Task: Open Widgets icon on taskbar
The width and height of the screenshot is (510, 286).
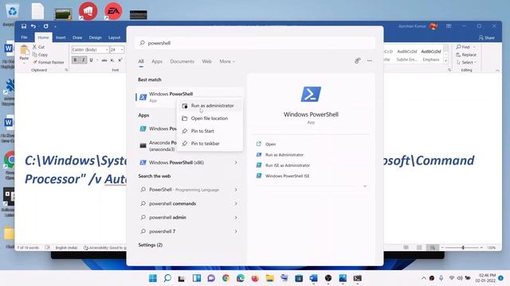Action: pyautogui.click(x=197, y=278)
